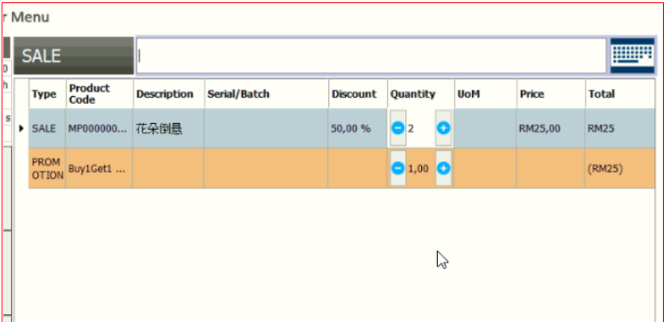Click the UoM column header
This screenshot has width=667, height=322.
tap(485, 94)
